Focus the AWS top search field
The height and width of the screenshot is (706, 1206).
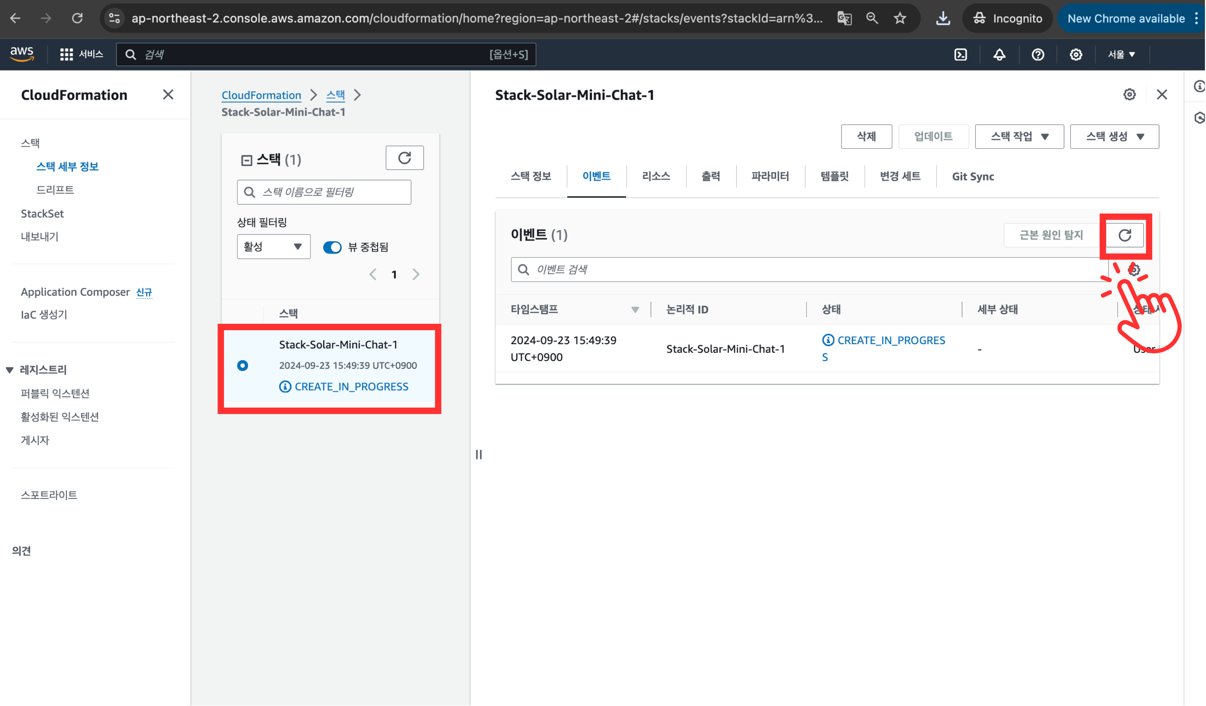326,54
